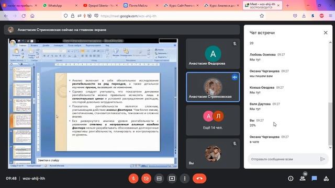Screen dimensions: 335x188
Task: Toggle meeting chat panel icon
Action: click(314, 179)
